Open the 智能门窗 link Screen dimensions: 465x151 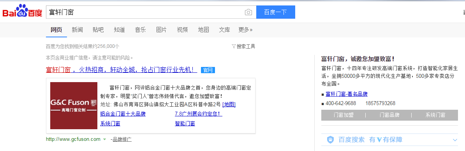pos(185,124)
